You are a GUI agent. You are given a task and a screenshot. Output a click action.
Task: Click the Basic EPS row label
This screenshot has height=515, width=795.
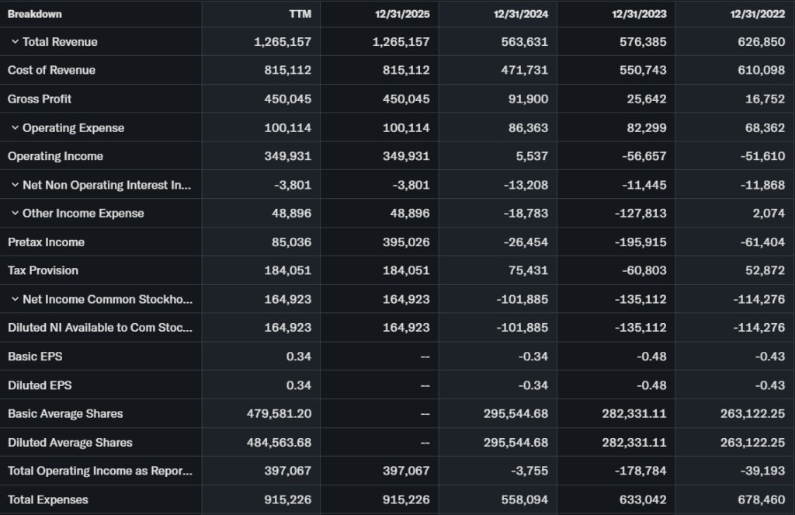tap(35, 357)
